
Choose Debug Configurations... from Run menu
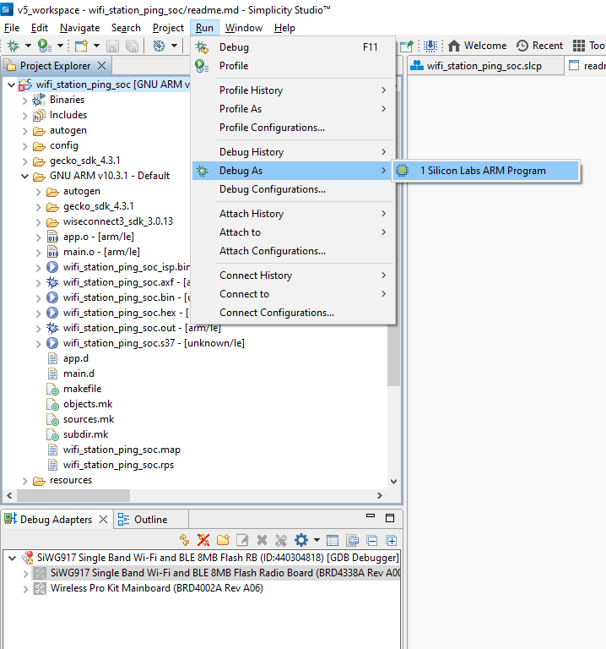(x=272, y=189)
